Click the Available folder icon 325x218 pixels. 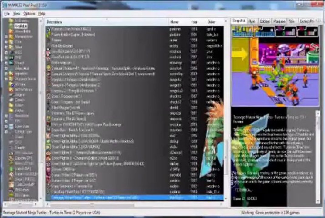click(11, 26)
